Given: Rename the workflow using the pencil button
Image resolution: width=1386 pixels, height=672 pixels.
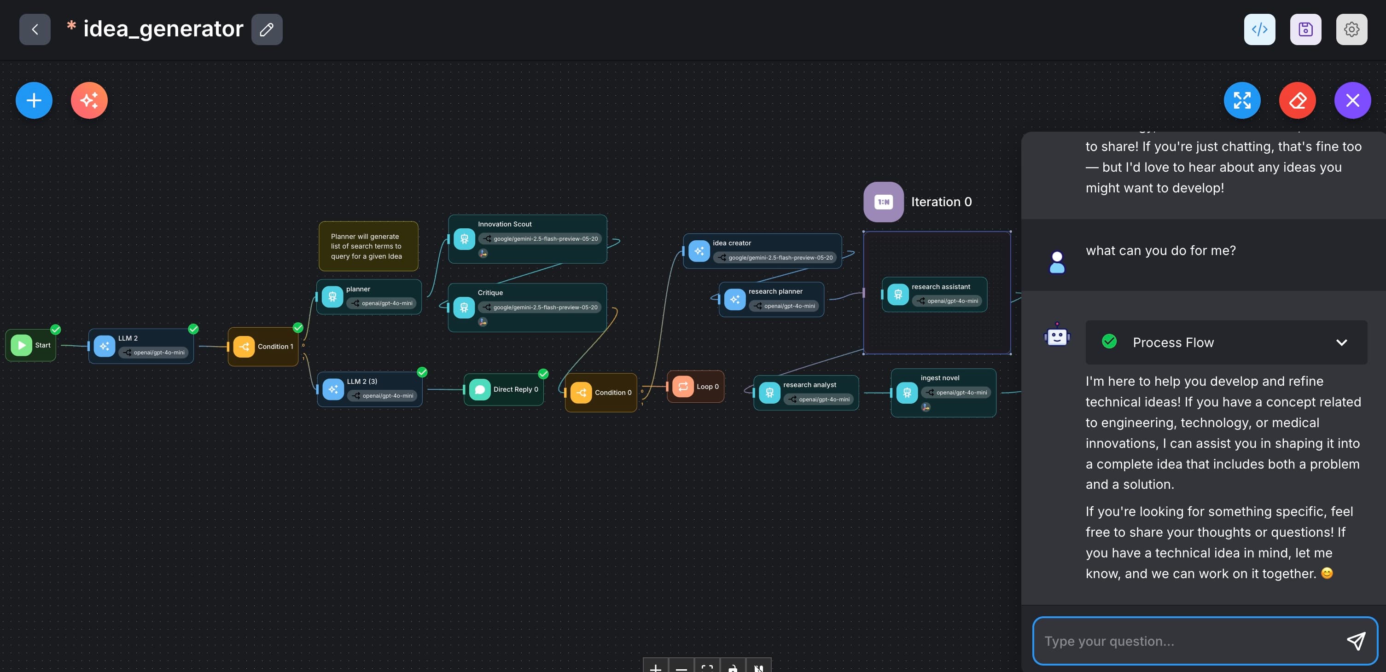Looking at the screenshot, I should pos(267,29).
